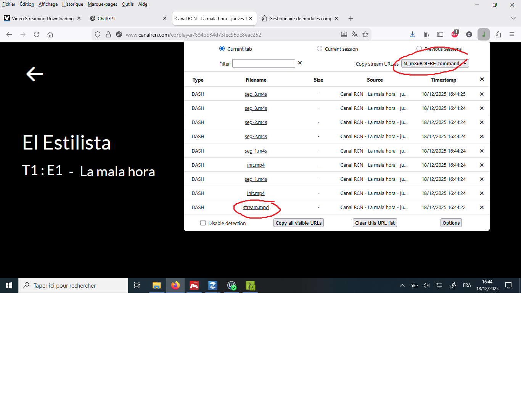This screenshot has height=412, width=521.
Task: Click the Firefox taskbar icon
Action: click(x=175, y=285)
